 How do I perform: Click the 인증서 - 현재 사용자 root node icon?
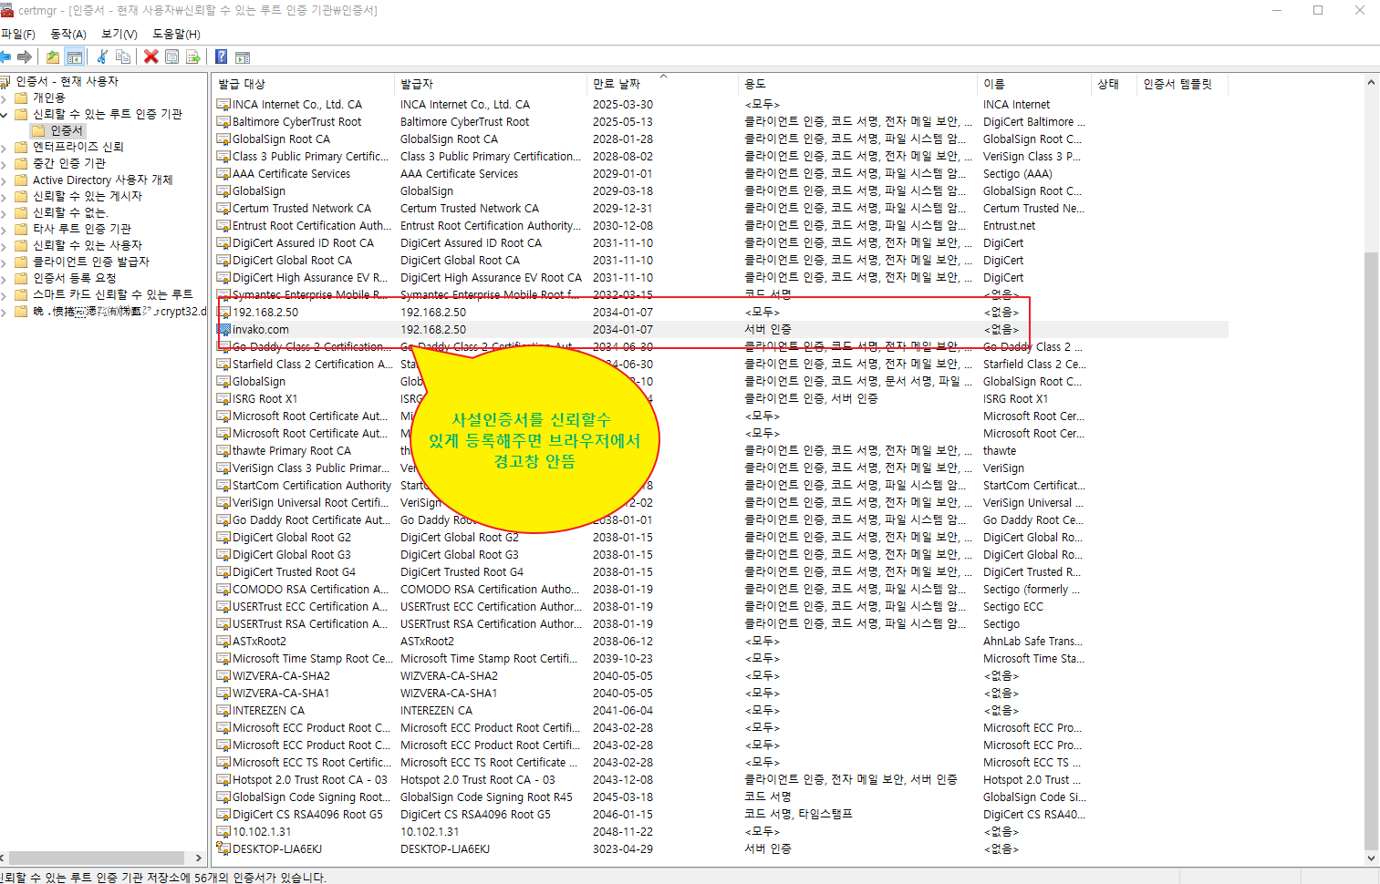click(5, 81)
